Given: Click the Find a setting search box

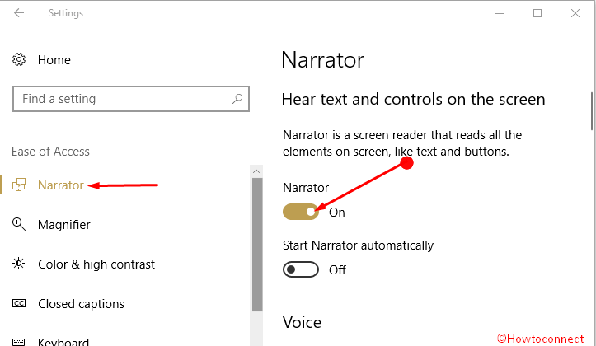Looking at the screenshot, I should click(x=131, y=99).
